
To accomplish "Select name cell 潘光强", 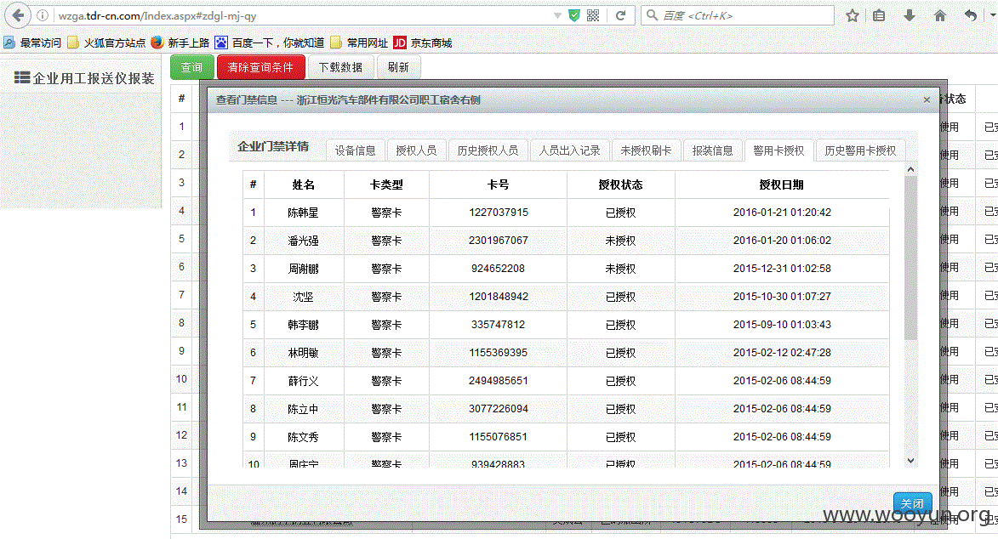I will point(304,241).
